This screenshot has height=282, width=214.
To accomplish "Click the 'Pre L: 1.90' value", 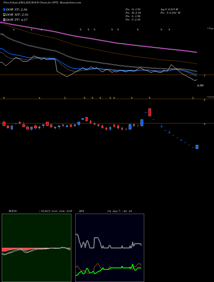I will (133, 16).
